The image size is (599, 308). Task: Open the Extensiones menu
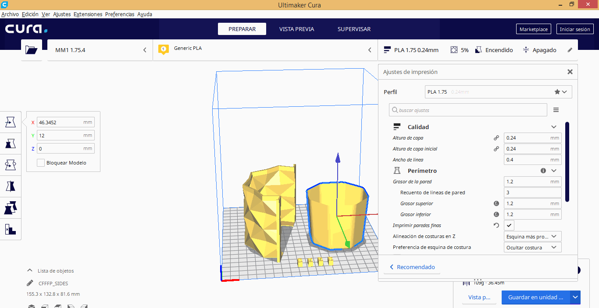tap(88, 14)
